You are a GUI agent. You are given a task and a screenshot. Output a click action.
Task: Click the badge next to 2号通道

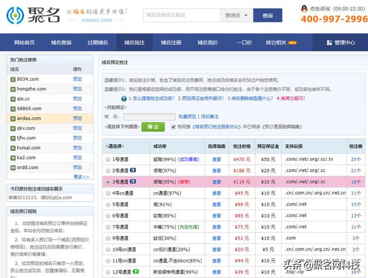[x=132, y=171]
